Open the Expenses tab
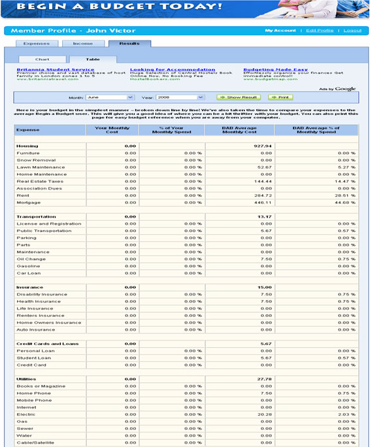370x447 pixels. click(37, 43)
